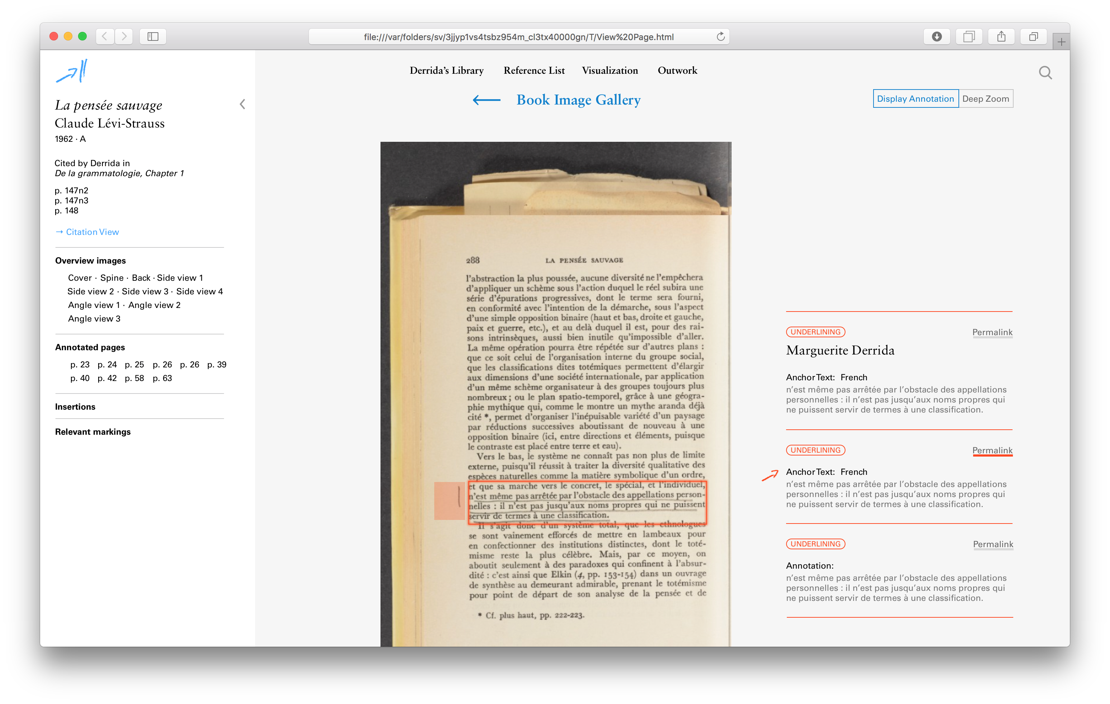Click the blue Derrida site logo
1110x704 pixels.
(72, 71)
